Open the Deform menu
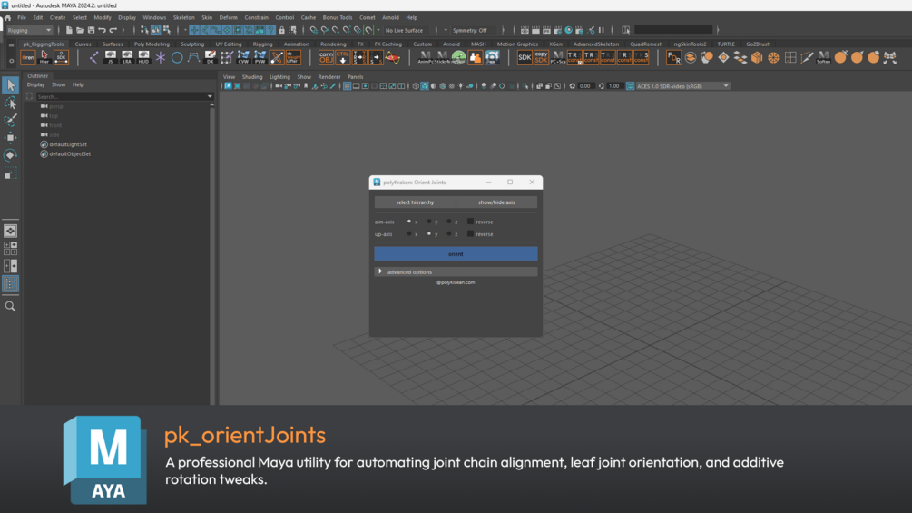Viewport: 912px width, 513px height. [229, 17]
